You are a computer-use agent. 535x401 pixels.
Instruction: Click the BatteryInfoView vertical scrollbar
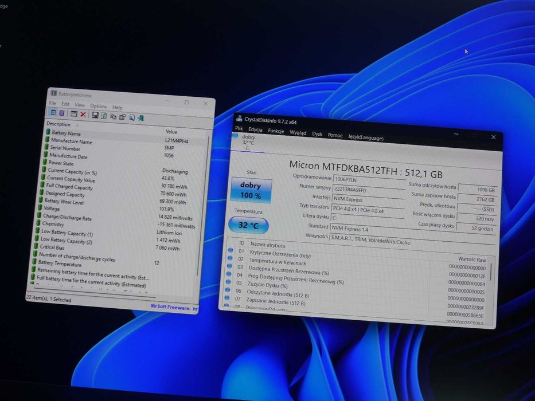204,205
